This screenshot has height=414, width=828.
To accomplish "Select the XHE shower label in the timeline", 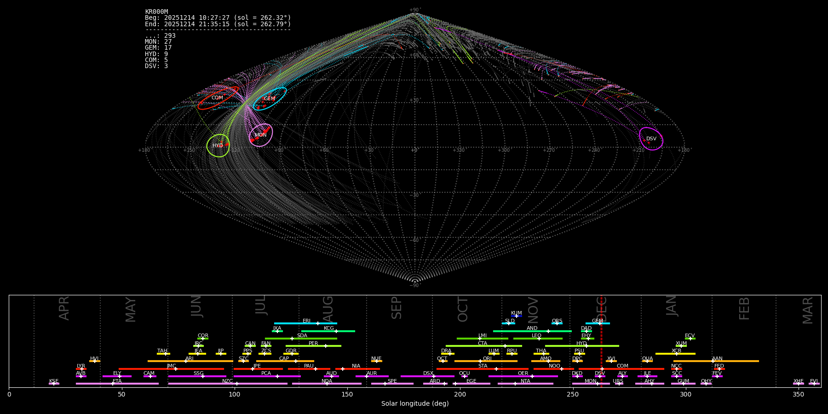I will pyautogui.click(x=799, y=381).
